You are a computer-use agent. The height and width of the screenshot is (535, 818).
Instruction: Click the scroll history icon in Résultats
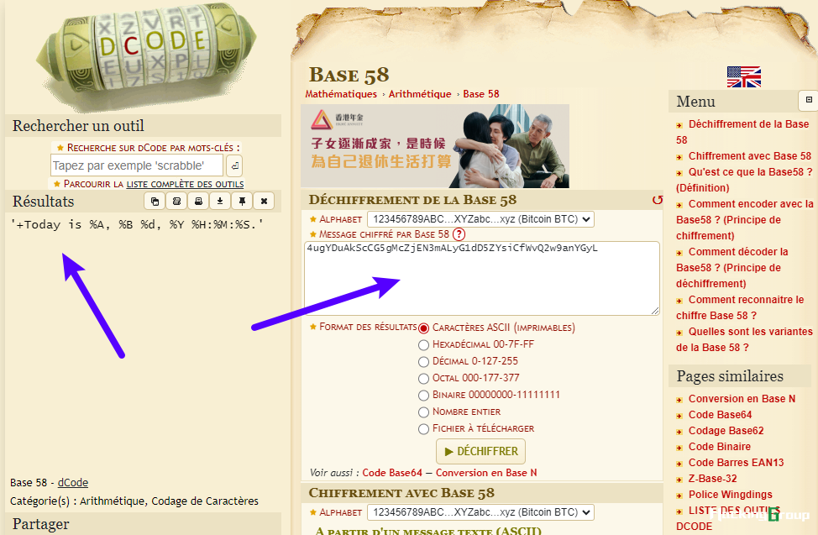pos(176,201)
